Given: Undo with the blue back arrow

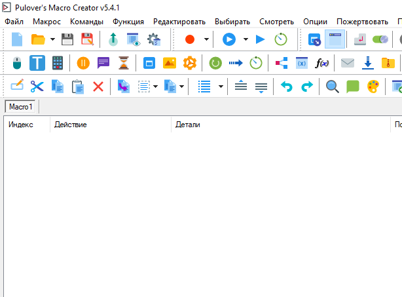Looking at the screenshot, I should pyautogui.click(x=287, y=87).
